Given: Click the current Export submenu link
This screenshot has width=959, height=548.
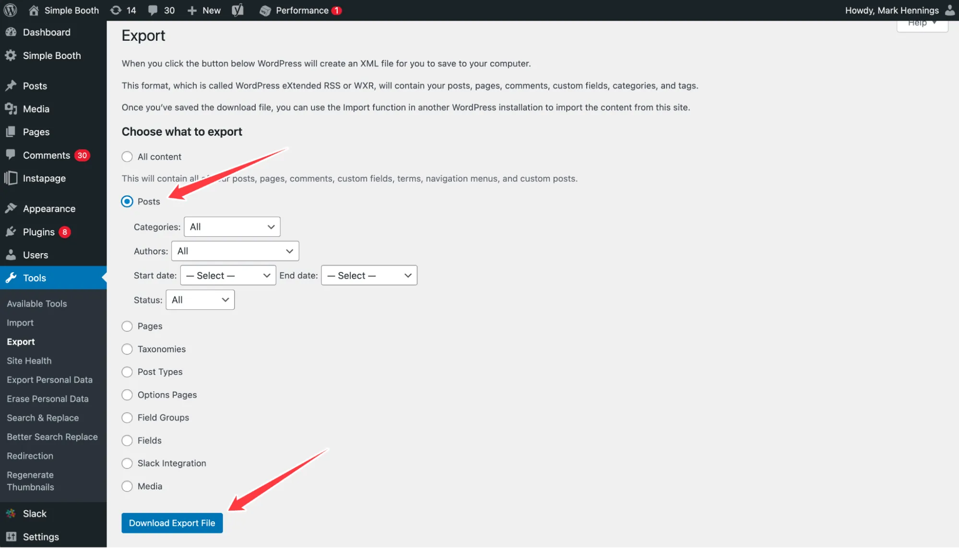Looking at the screenshot, I should click(21, 341).
